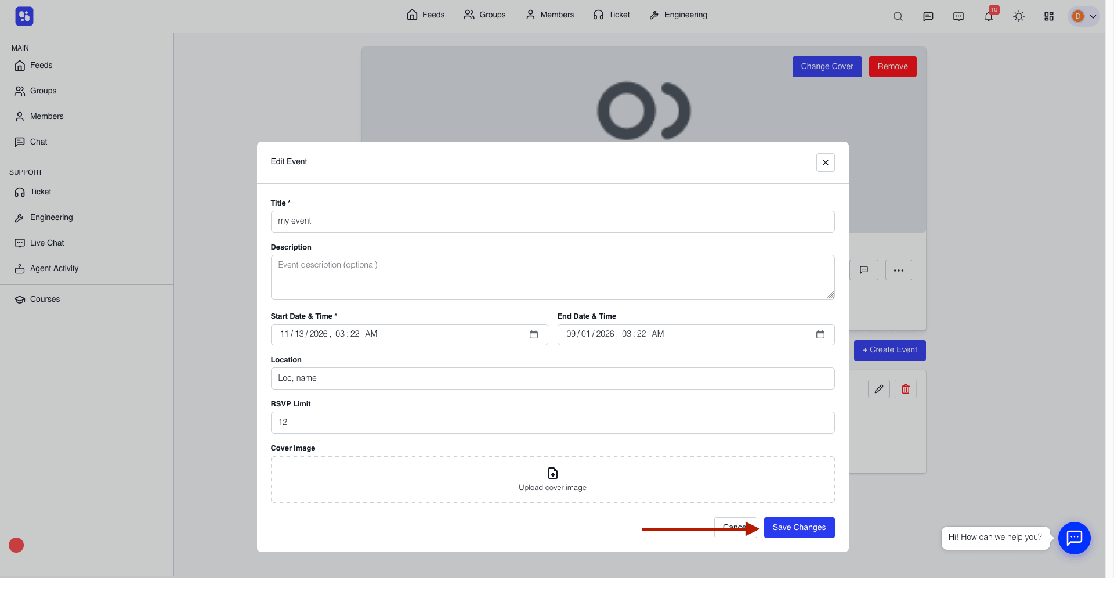
Task: Click Upload cover image area
Action: [552, 480]
